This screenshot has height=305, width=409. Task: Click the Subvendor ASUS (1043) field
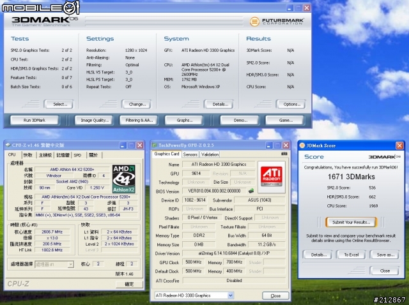(259, 200)
